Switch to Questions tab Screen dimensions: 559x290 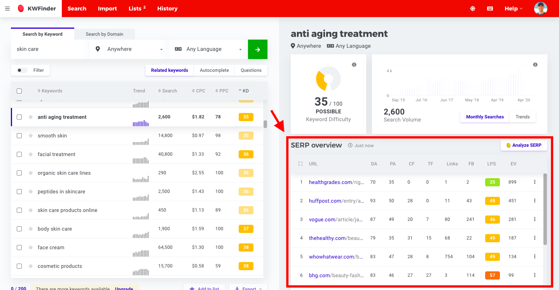251,70
